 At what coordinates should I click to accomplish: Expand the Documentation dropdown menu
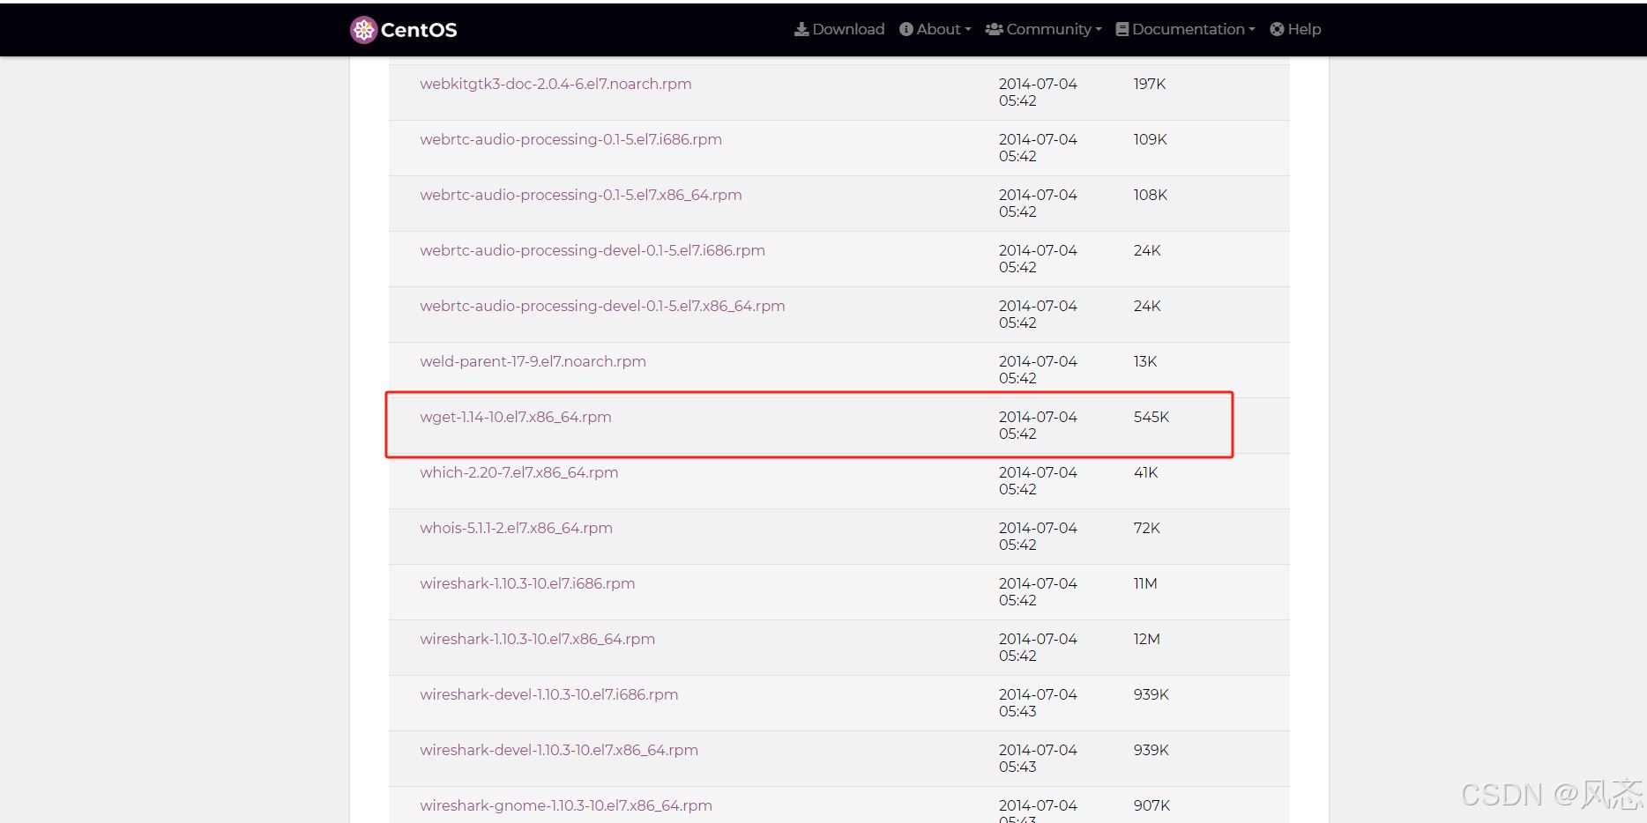point(1251,30)
